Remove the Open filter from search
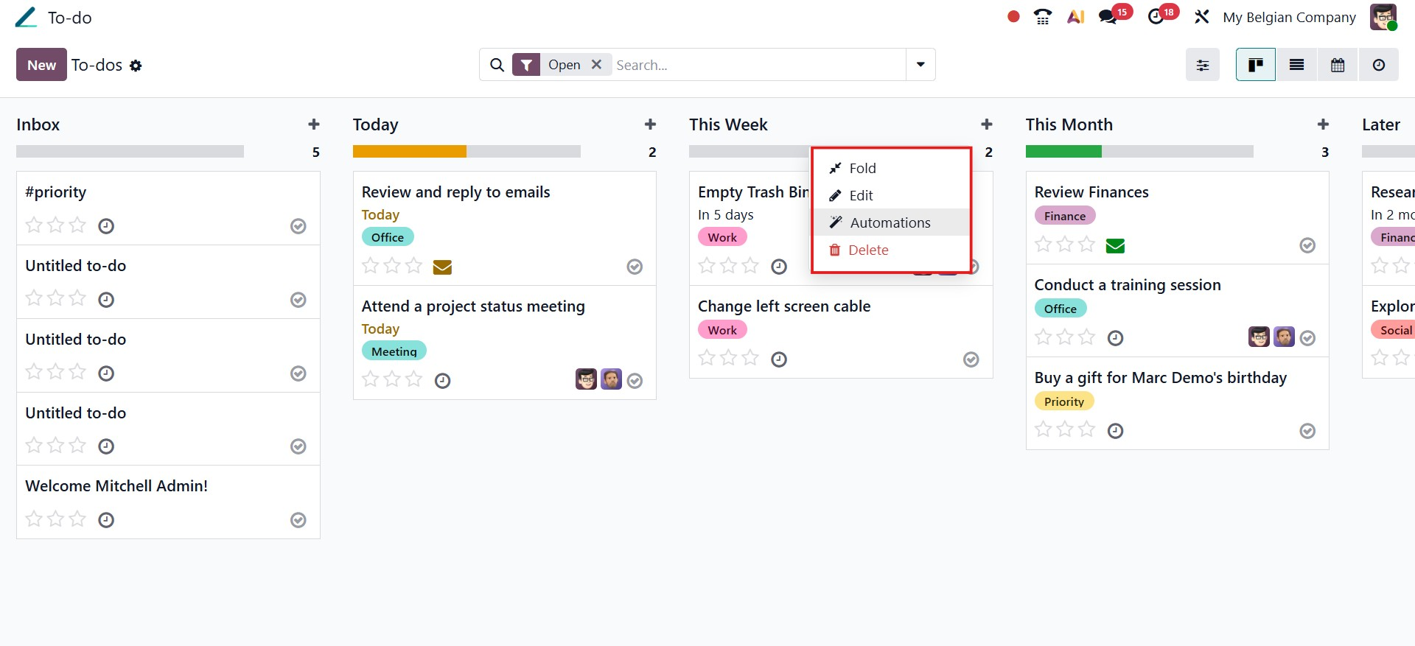Viewport: 1415px width, 646px height. (x=597, y=64)
